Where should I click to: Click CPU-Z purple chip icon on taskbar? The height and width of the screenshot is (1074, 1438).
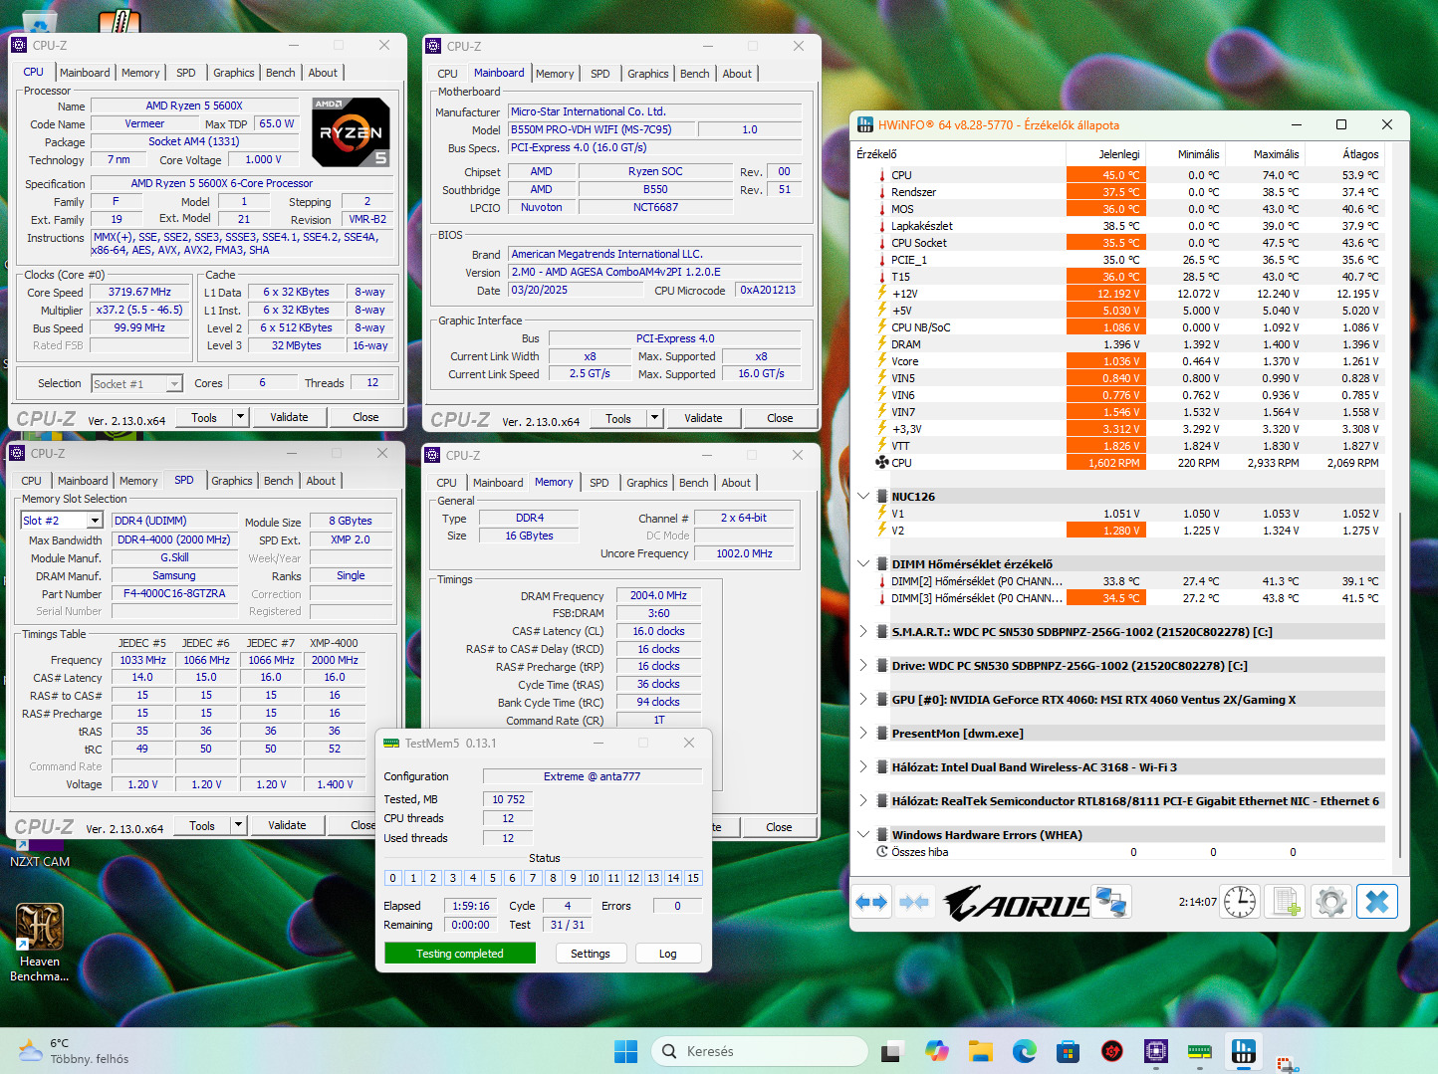coord(1155,1051)
